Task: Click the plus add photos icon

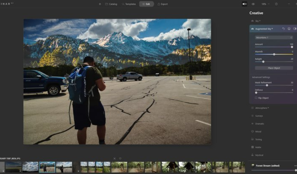Action: click(100, 4)
